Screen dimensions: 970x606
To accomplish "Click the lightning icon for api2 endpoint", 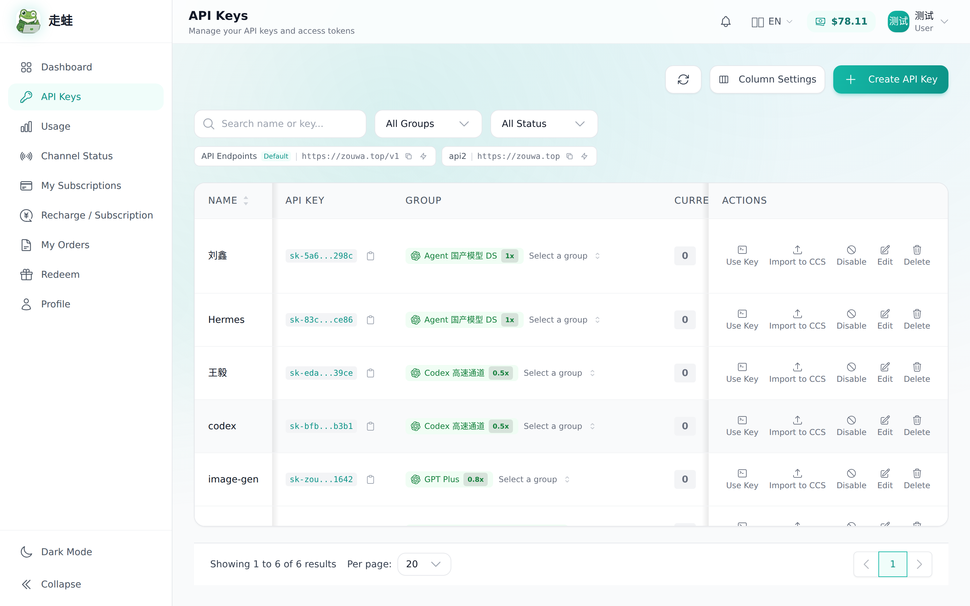I will [x=584, y=156].
